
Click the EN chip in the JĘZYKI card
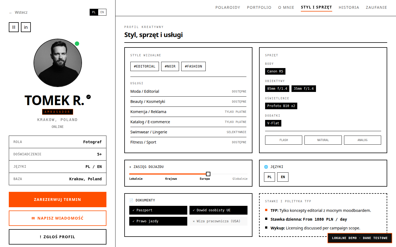click(x=283, y=177)
